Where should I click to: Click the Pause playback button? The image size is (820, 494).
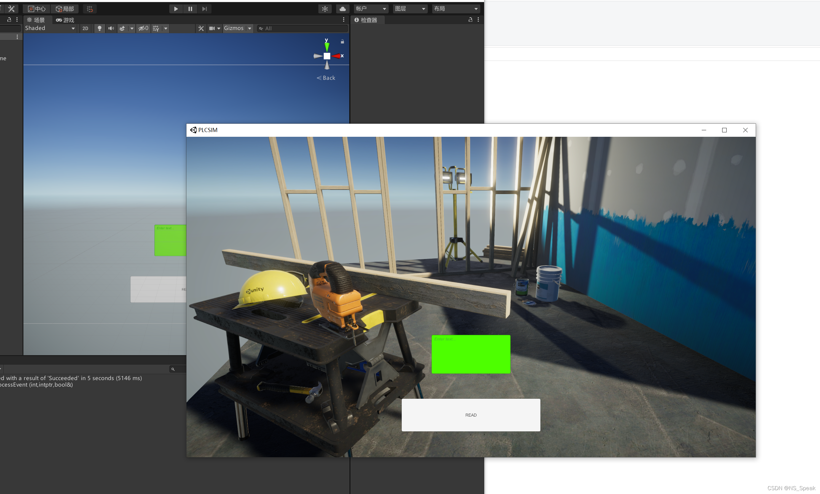[x=190, y=9]
